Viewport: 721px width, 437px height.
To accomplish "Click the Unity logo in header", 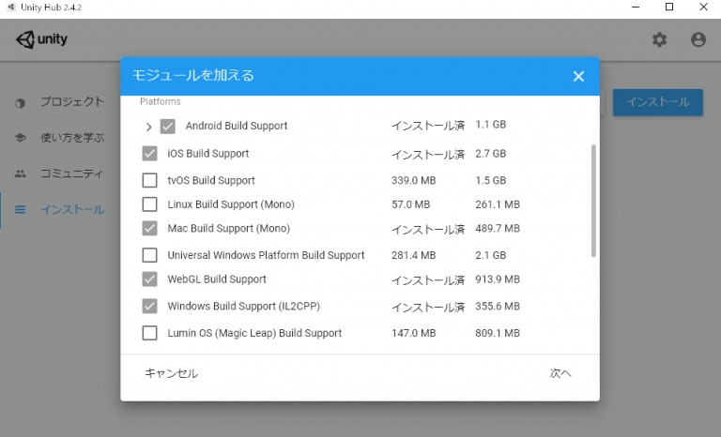I will point(42,39).
